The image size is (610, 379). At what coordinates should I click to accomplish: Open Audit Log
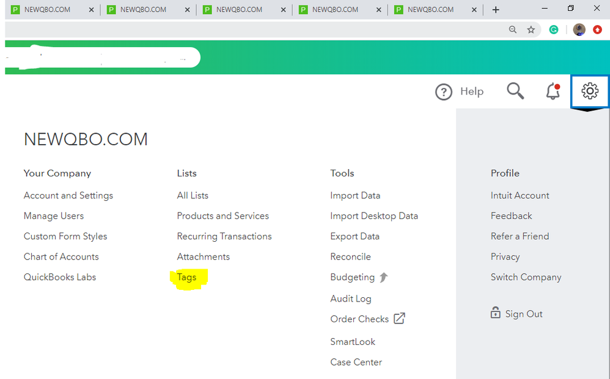point(351,298)
